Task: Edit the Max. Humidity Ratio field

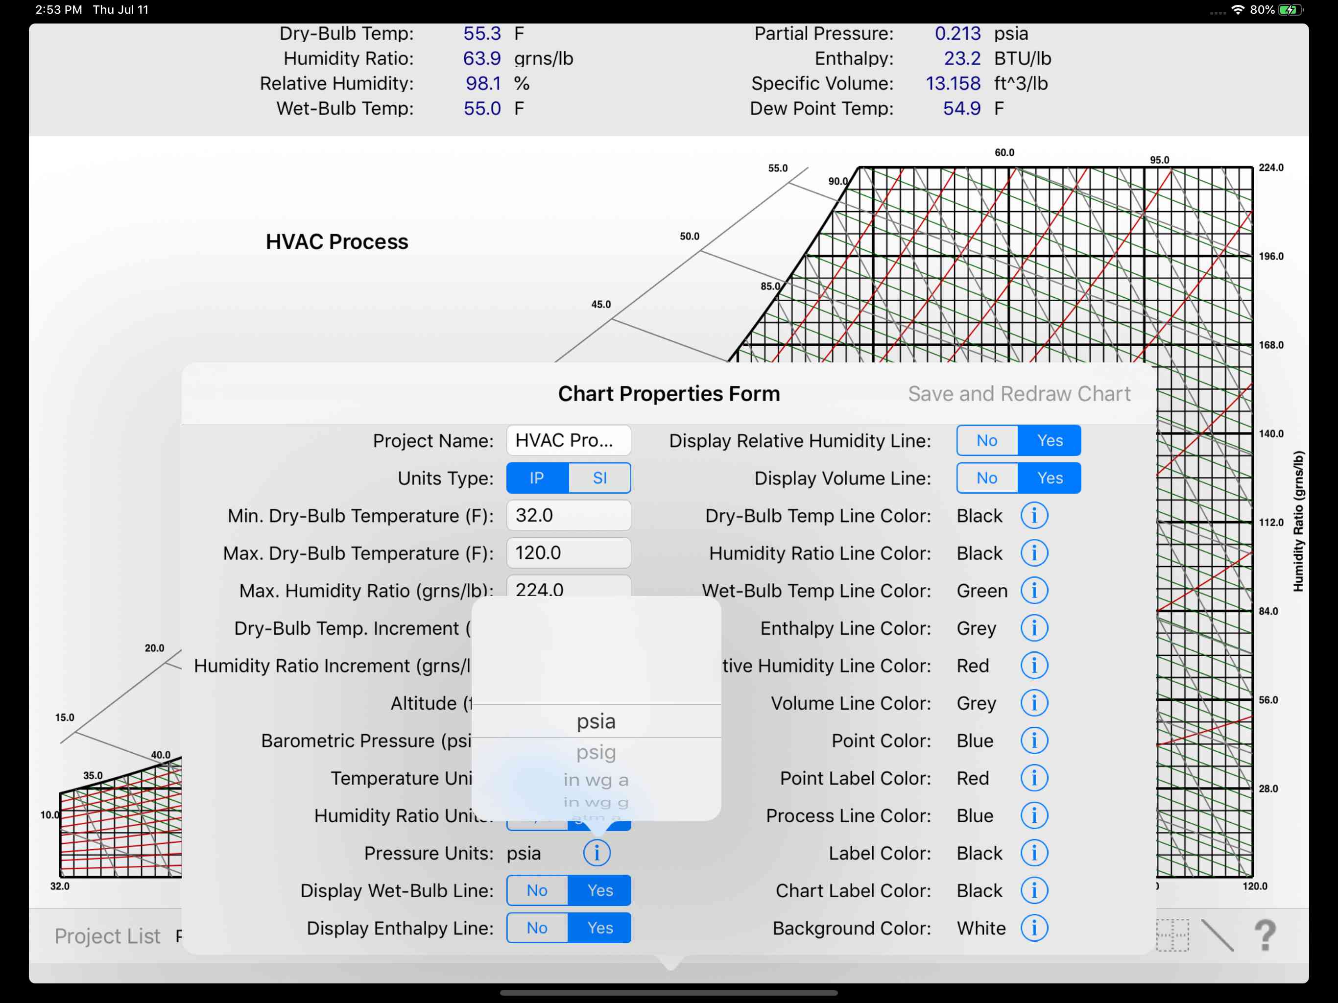Action: (x=569, y=586)
